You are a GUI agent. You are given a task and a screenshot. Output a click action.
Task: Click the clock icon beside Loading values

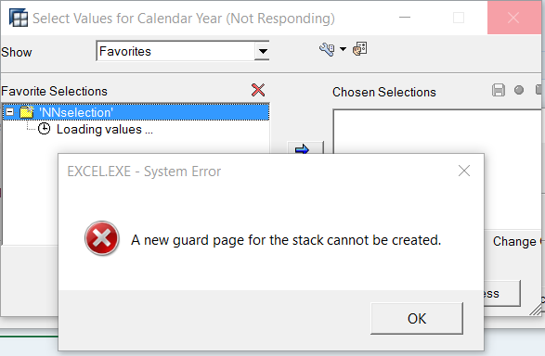[x=45, y=129]
